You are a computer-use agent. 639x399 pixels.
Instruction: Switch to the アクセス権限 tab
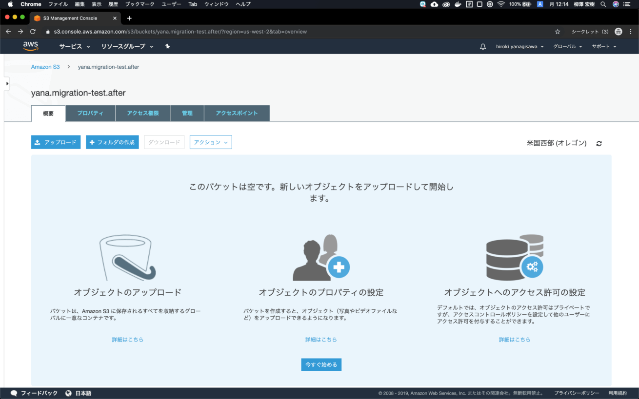click(x=143, y=114)
